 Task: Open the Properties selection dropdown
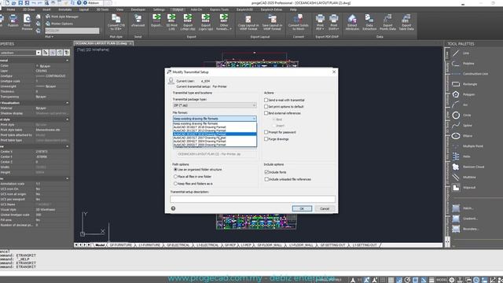(x=39, y=53)
